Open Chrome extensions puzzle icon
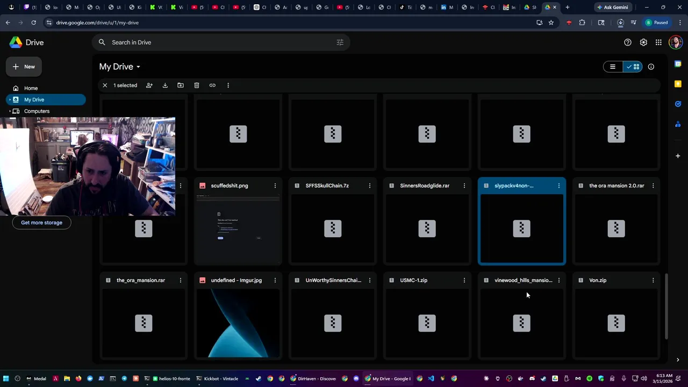This screenshot has width=688, height=387. 582,23
